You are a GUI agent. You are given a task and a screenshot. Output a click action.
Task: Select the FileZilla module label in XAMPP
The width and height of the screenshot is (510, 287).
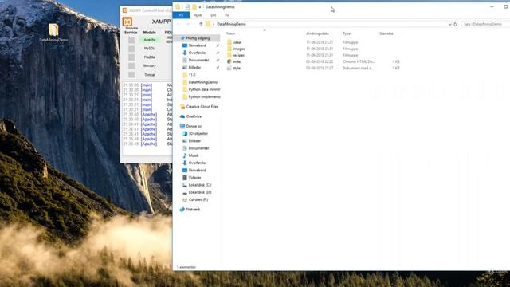150,57
